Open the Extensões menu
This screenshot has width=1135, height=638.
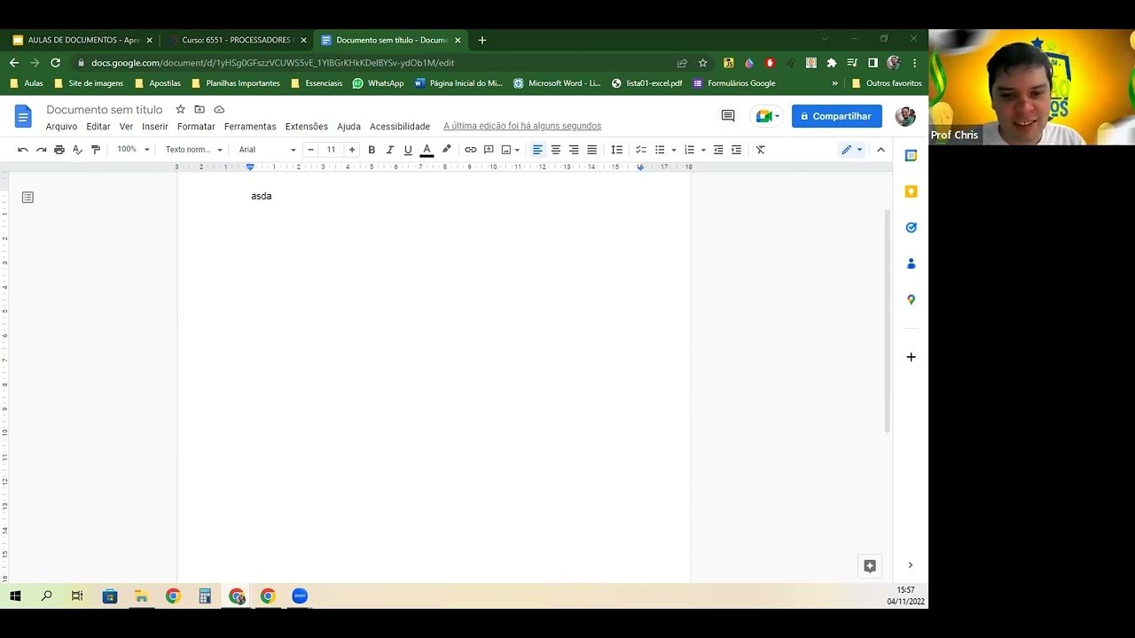pos(307,127)
